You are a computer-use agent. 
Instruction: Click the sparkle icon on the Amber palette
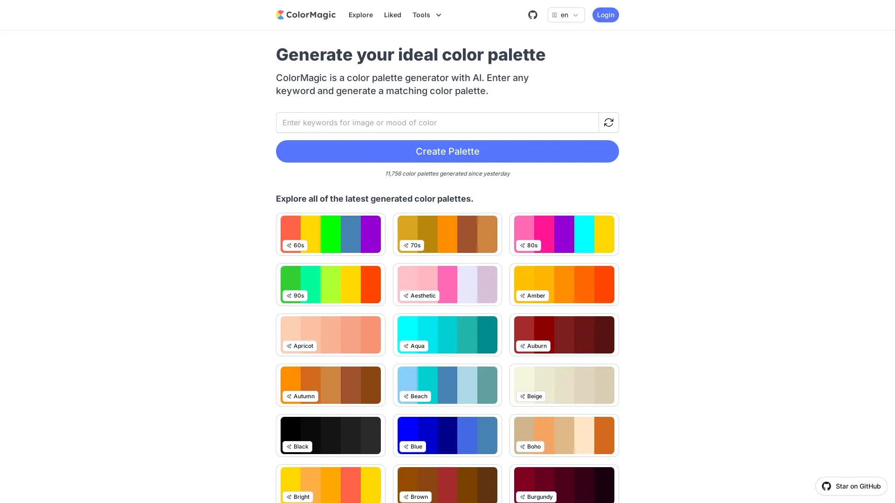pos(523,295)
